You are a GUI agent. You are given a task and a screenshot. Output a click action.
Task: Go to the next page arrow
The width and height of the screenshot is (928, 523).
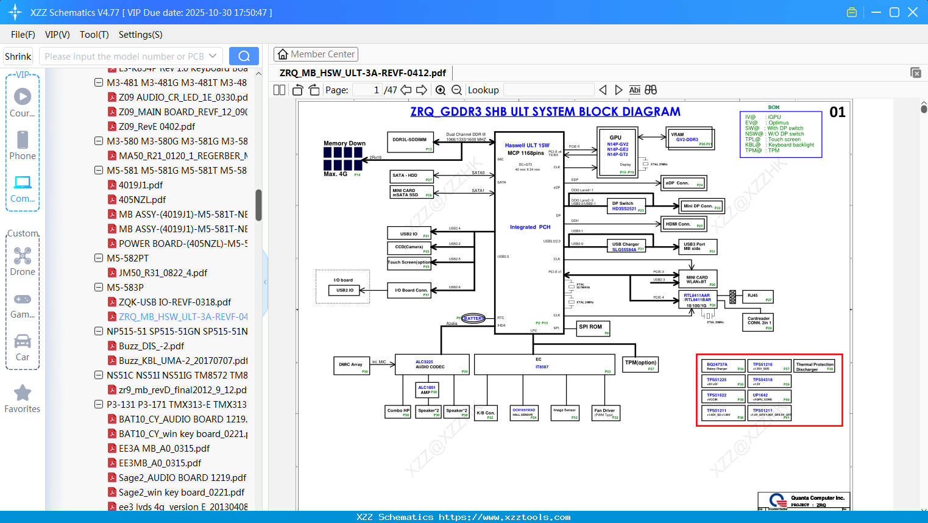click(422, 90)
